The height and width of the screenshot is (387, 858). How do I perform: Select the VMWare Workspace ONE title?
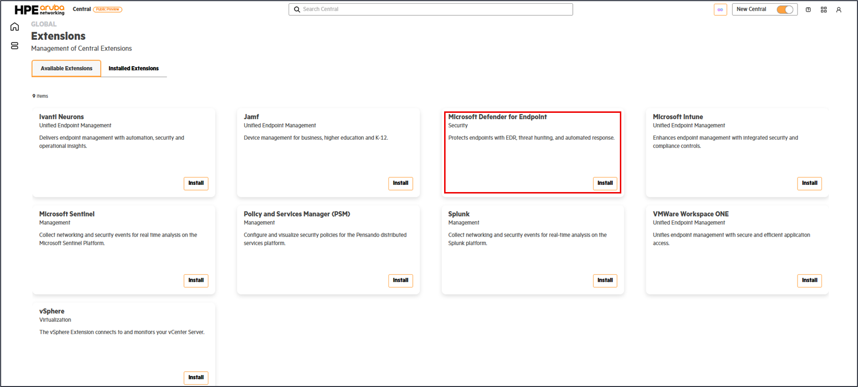(691, 214)
